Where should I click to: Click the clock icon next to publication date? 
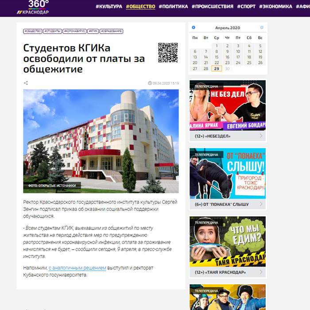[x=150, y=83]
